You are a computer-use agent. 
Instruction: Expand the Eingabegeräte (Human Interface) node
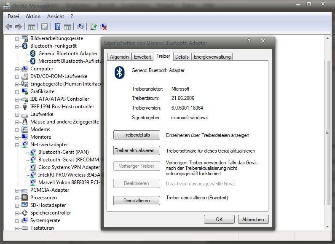[17, 84]
